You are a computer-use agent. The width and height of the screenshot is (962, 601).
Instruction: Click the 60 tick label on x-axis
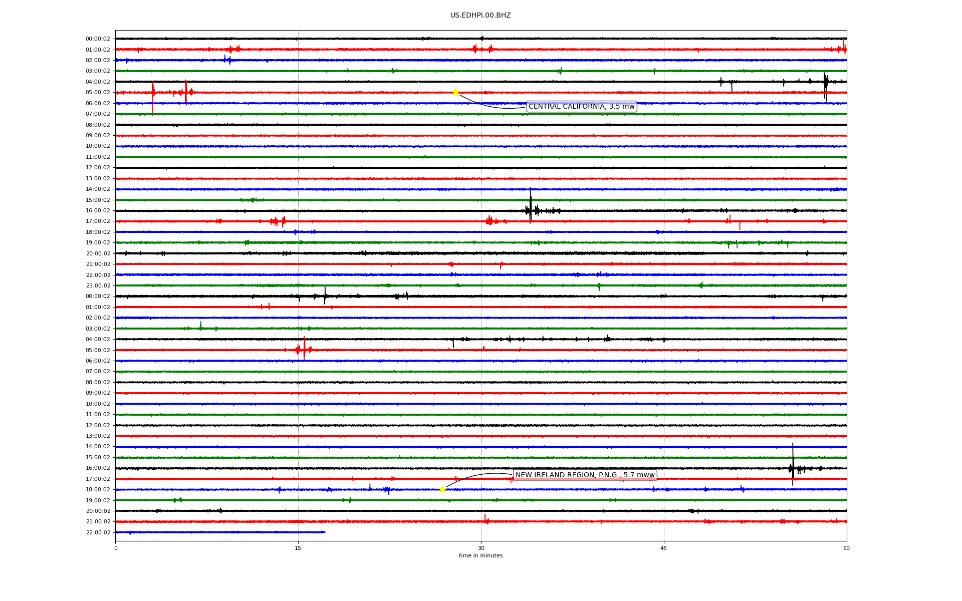pos(846,548)
